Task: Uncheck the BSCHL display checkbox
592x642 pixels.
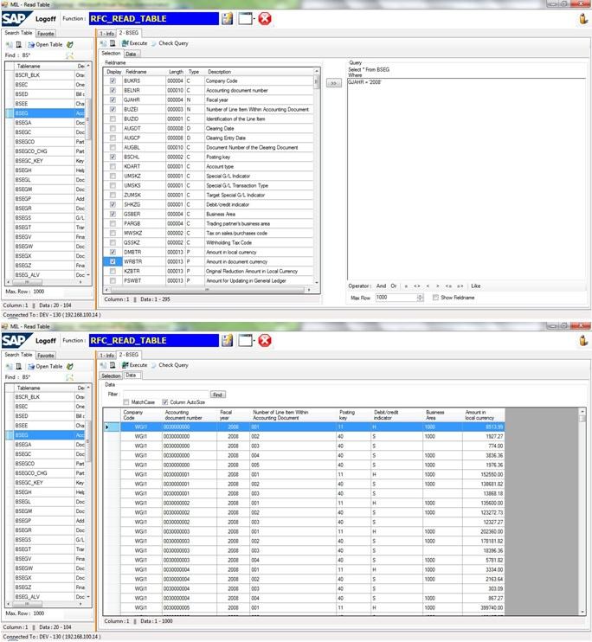Action: [x=113, y=157]
